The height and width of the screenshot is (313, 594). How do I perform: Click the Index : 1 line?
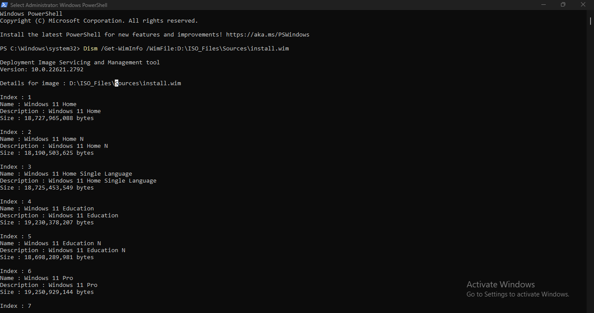pyautogui.click(x=16, y=97)
